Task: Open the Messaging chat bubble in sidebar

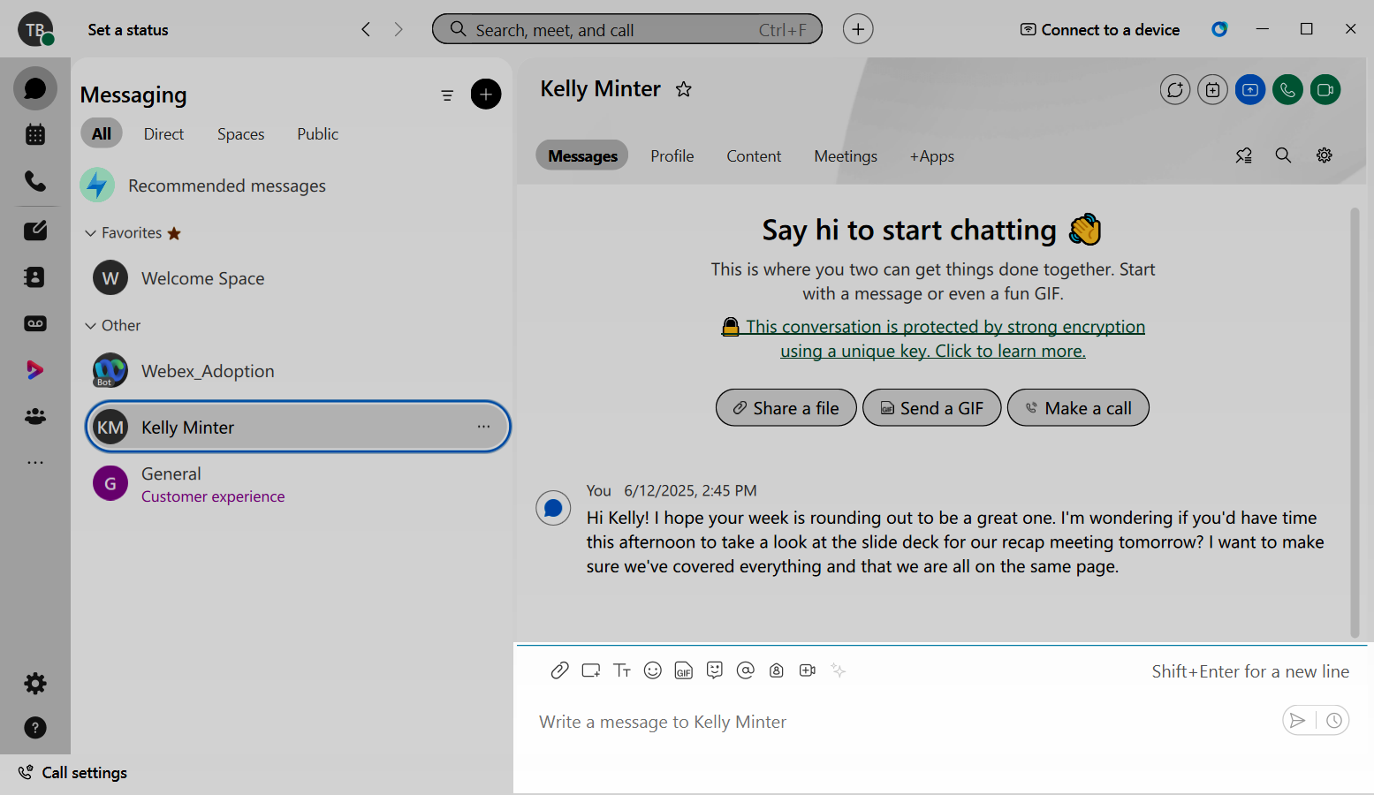Action: point(35,89)
